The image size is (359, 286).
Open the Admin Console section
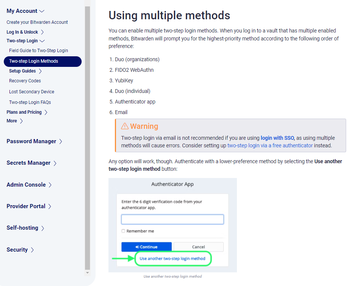tap(26, 185)
